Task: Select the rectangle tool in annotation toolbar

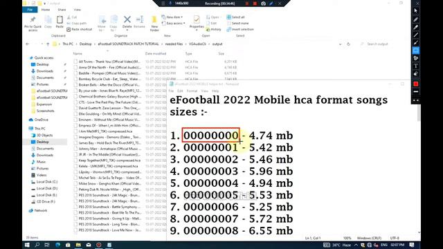Action: [416, 50]
